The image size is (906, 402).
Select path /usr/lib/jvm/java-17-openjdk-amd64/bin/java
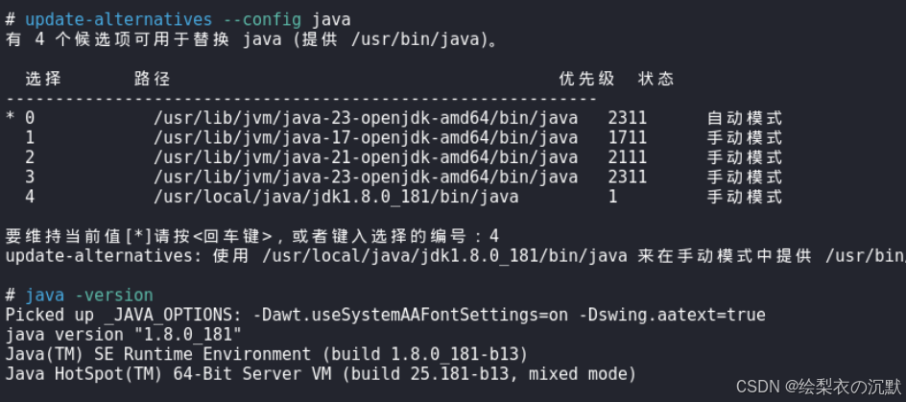pyautogui.click(x=366, y=138)
